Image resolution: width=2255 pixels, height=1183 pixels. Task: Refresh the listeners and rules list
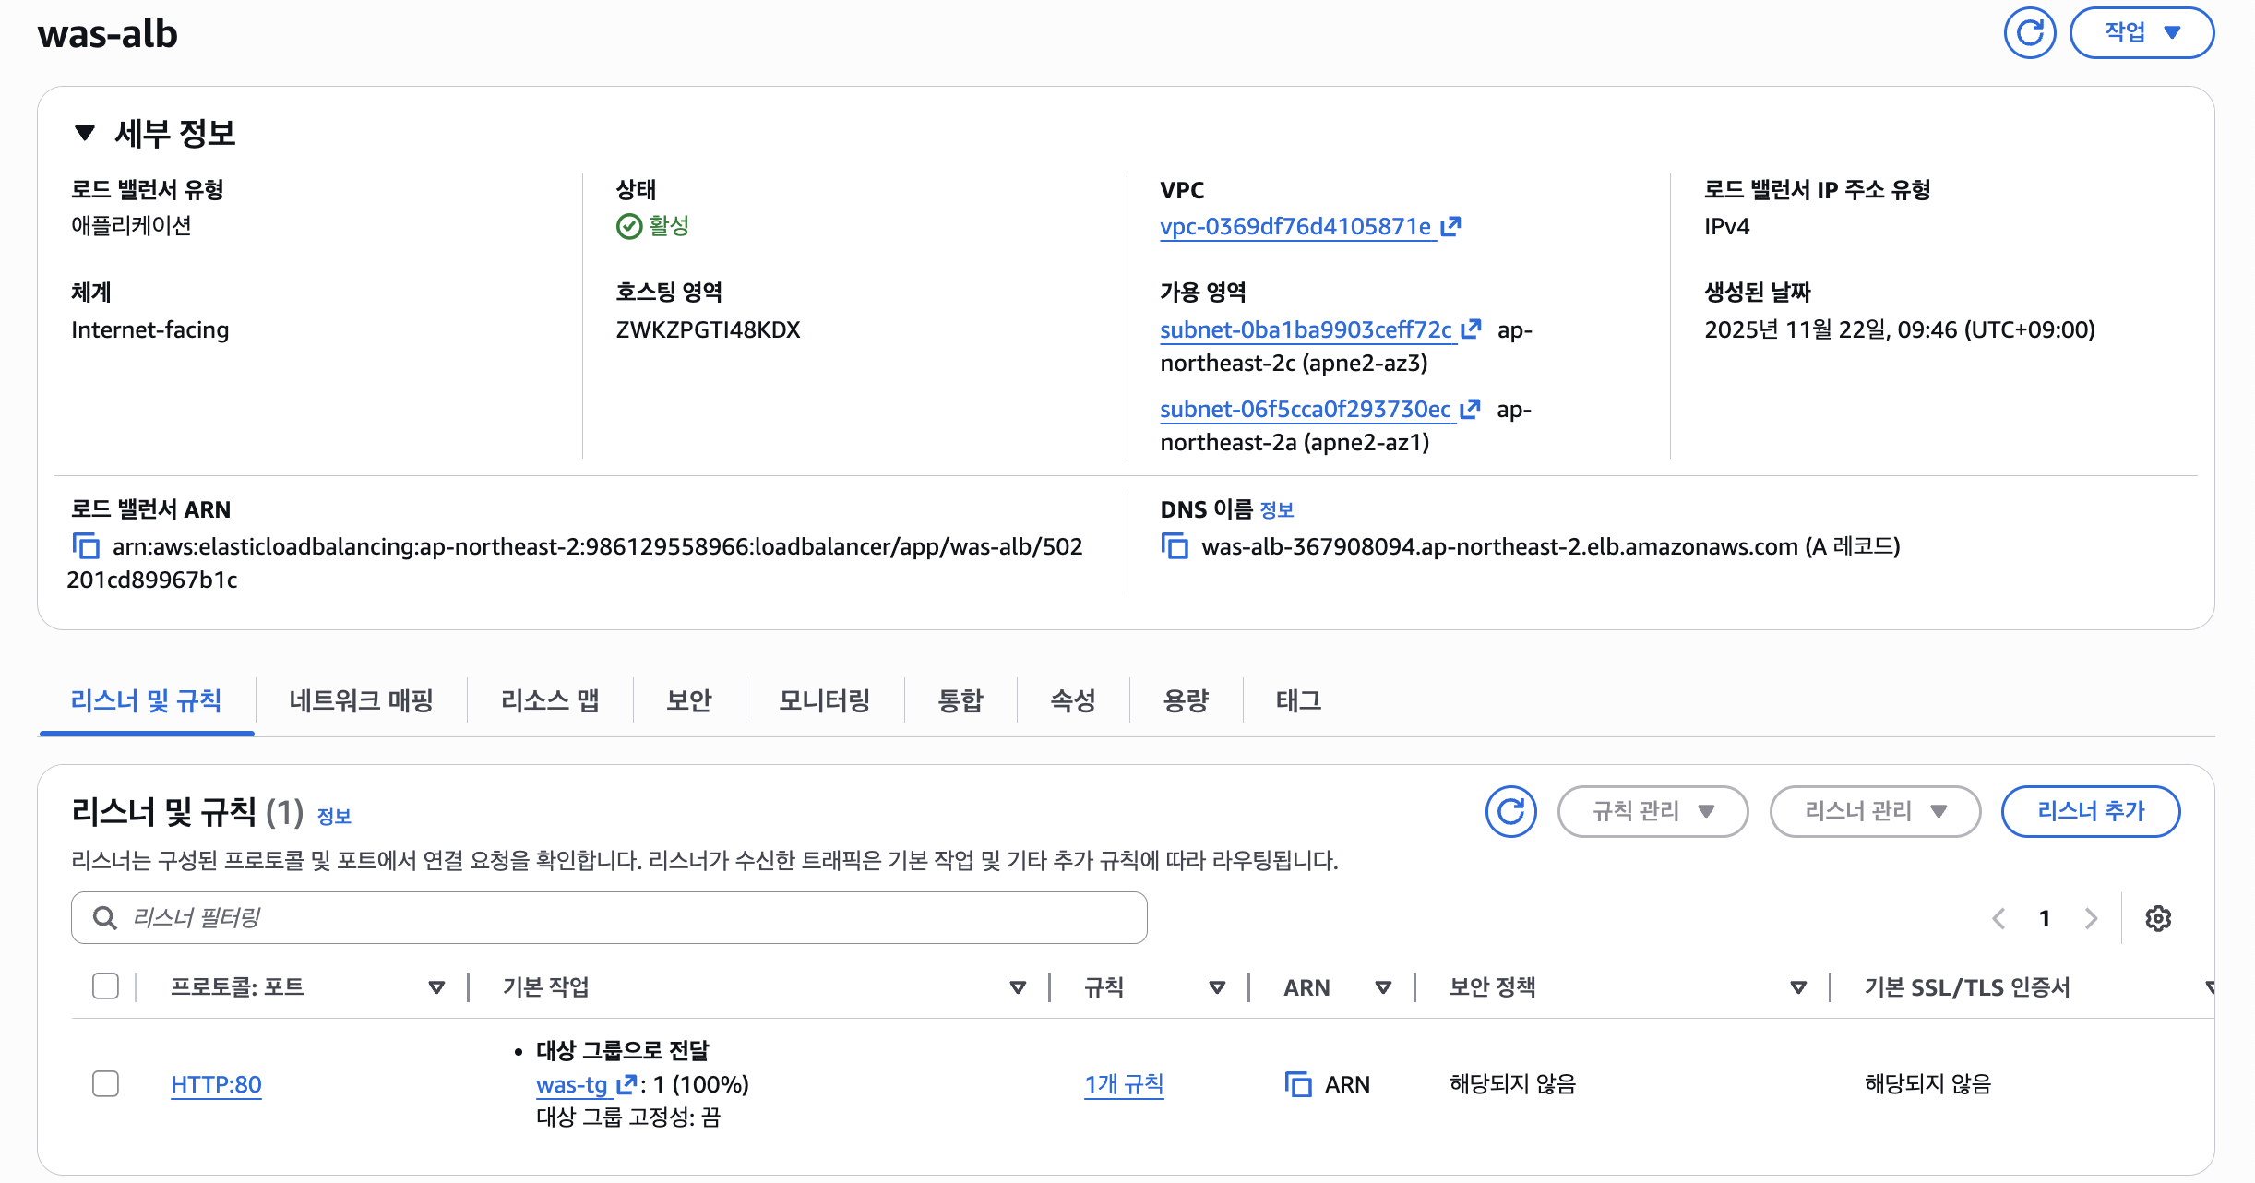pyautogui.click(x=1510, y=812)
